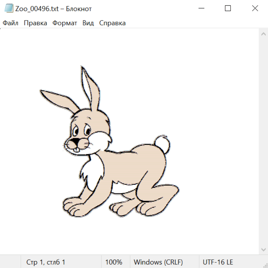Minimize the Блокнот window
Screen dimensions: 268x268
201,8
